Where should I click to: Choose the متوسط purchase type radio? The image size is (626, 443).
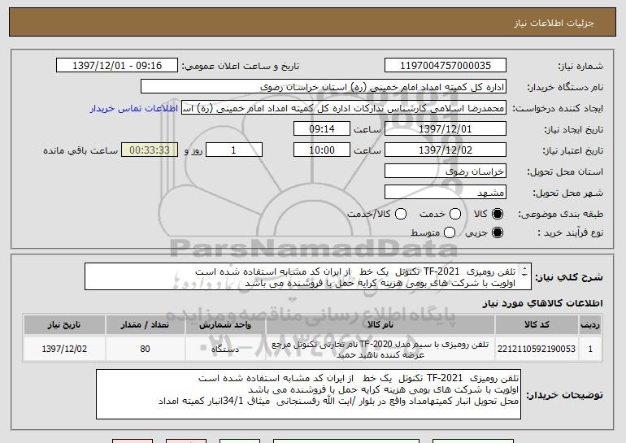450,232
